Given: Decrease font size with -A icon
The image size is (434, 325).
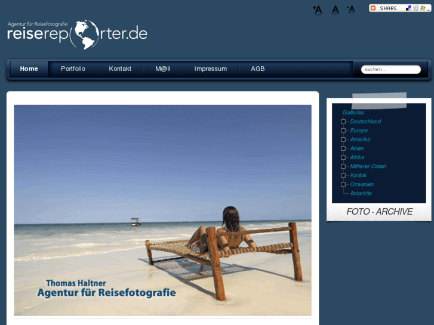Looking at the screenshot, I should pos(351,10).
